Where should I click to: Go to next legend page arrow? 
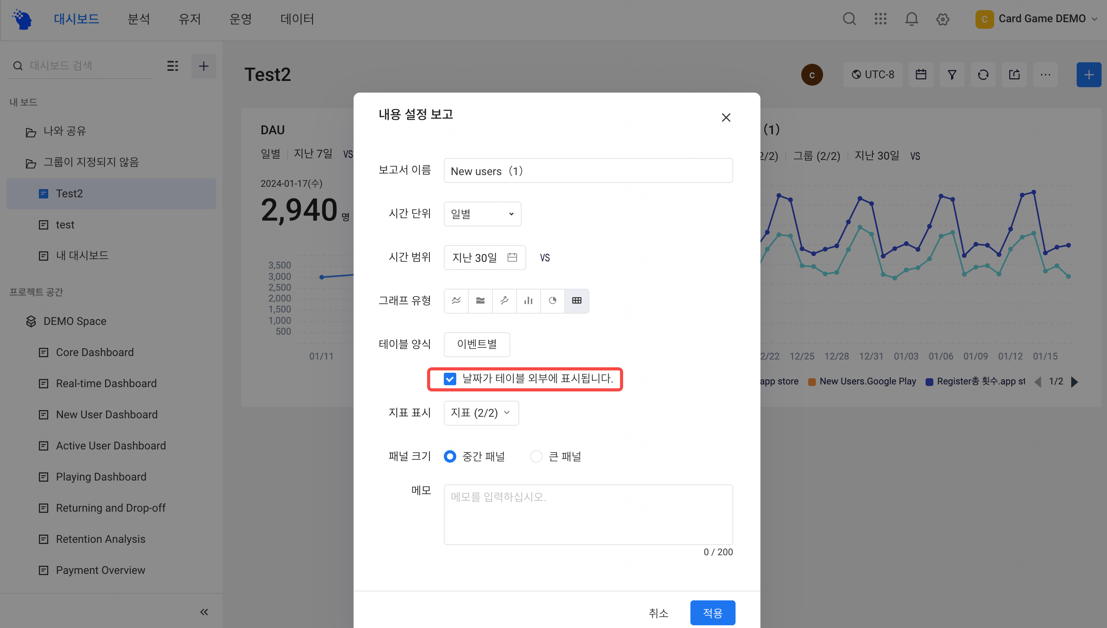1075,382
